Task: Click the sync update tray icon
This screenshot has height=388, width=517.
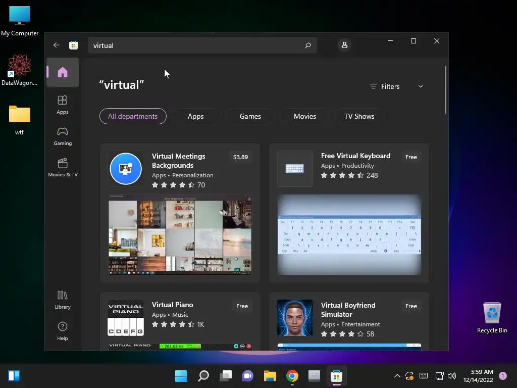Action: tap(409, 376)
